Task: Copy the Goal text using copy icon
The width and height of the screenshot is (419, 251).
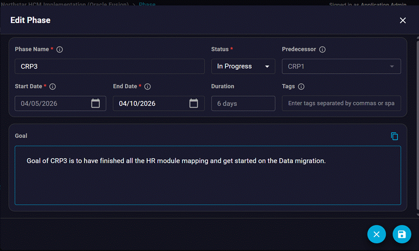Action: tap(395, 136)
